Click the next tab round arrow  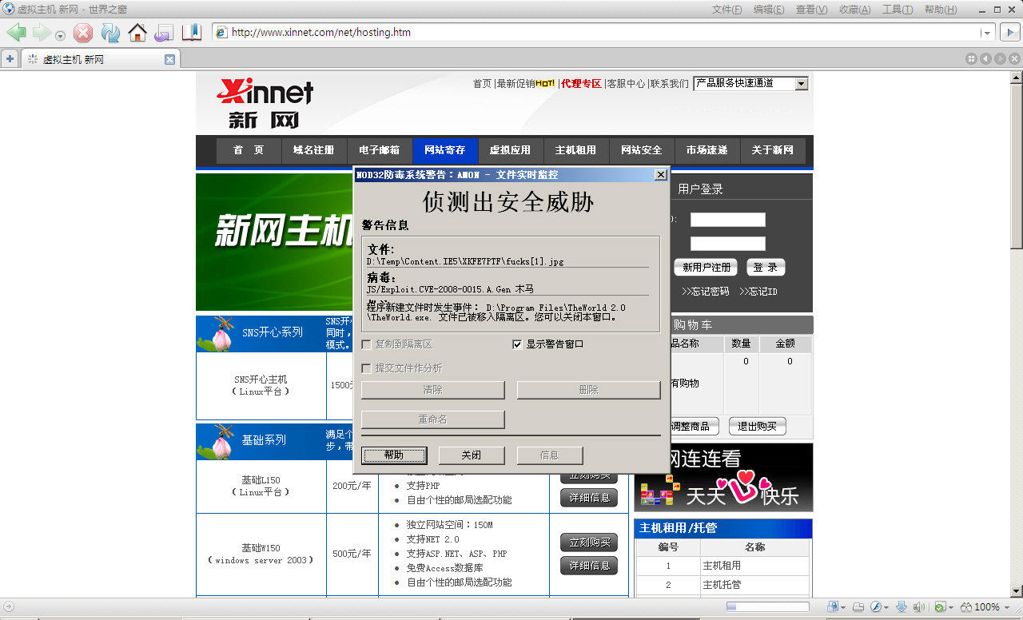tap(998, 58)
